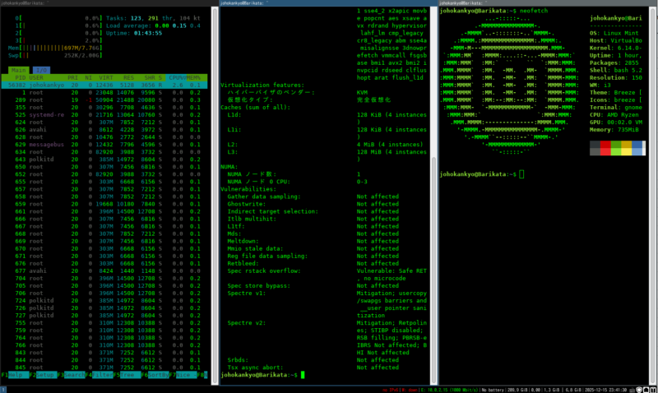Screen dimensions: 658x393
Task: Sort processes by the MEM% column header
Action: (197, 77)
